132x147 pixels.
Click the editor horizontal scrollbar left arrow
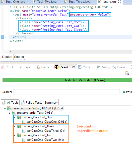coord(11,52)
